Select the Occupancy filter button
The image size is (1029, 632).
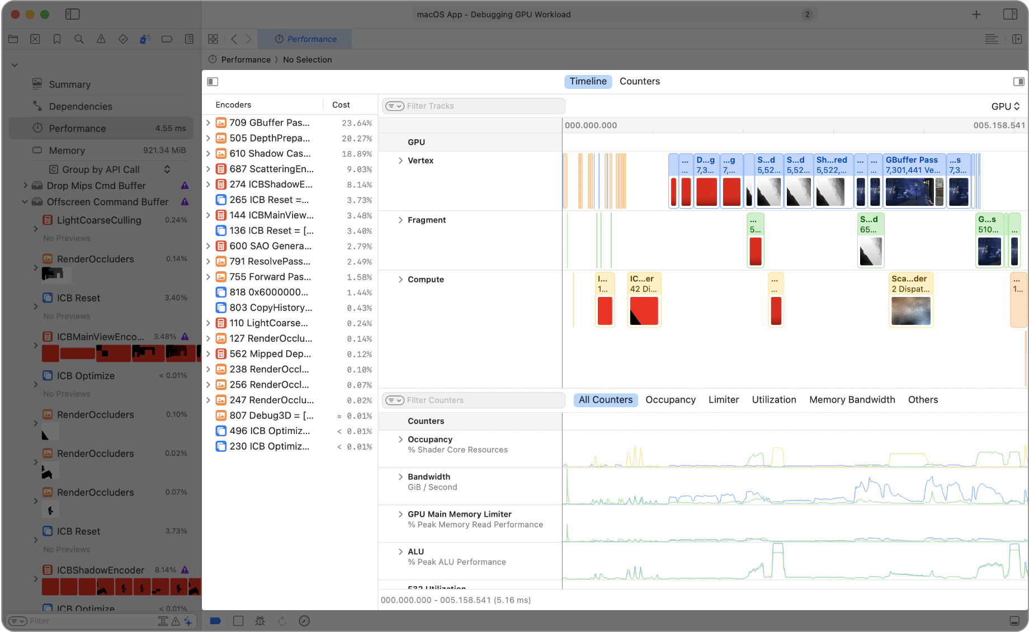click(671, 399)
